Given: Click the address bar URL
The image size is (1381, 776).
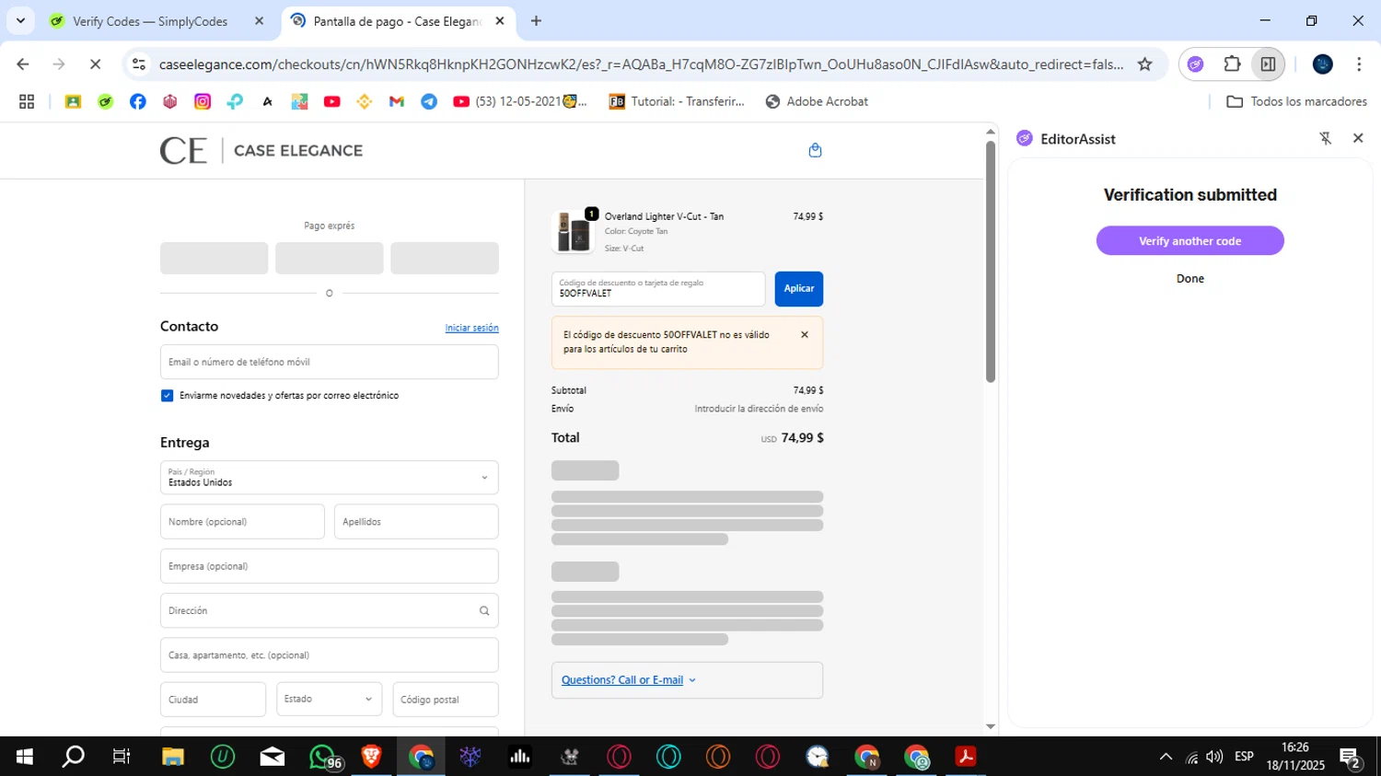Looking at the screenshot, I should (x=641, y=64).
